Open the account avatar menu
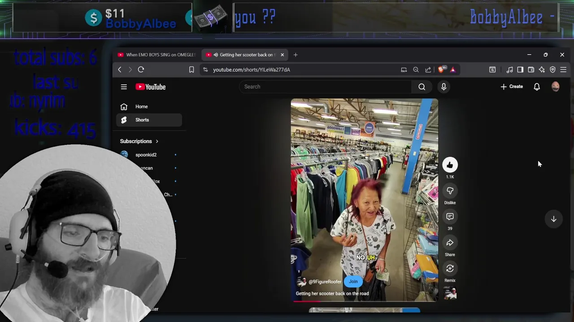 (x=556, y=87)
